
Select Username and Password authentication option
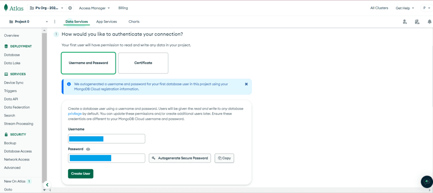(88, 63)
